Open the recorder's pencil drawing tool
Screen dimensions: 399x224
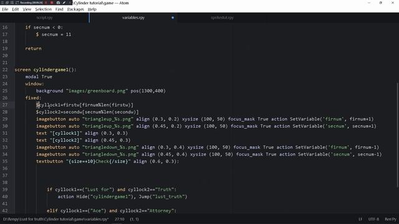click(x=64, y=2)
